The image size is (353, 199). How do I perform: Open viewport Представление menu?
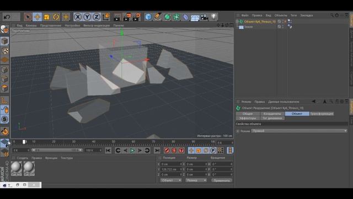pyautogui.click(x=51, y=25)
